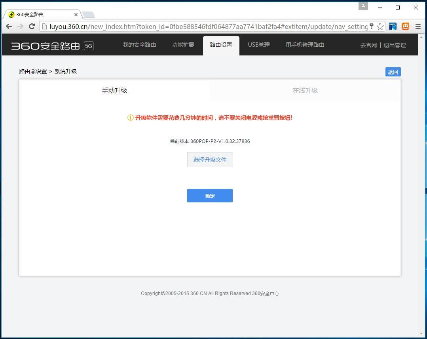
Task: Bookmark page with the star icon
Action: point(380,27)
